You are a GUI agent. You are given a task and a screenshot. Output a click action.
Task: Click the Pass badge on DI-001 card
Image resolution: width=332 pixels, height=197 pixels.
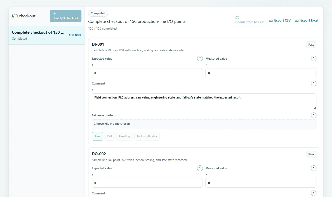pos(311,45)
